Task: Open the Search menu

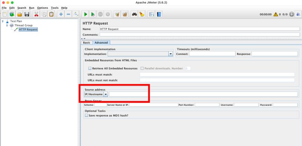Action: pyautogui.click(x=22, y=8)
